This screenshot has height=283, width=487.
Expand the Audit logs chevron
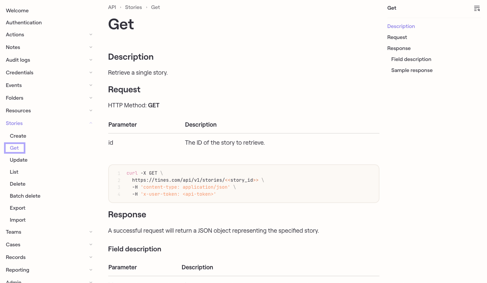point(91,60)
